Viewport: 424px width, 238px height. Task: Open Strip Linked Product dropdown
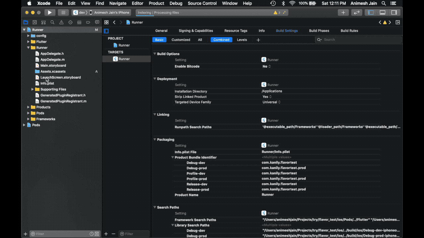tap(267, 97)
